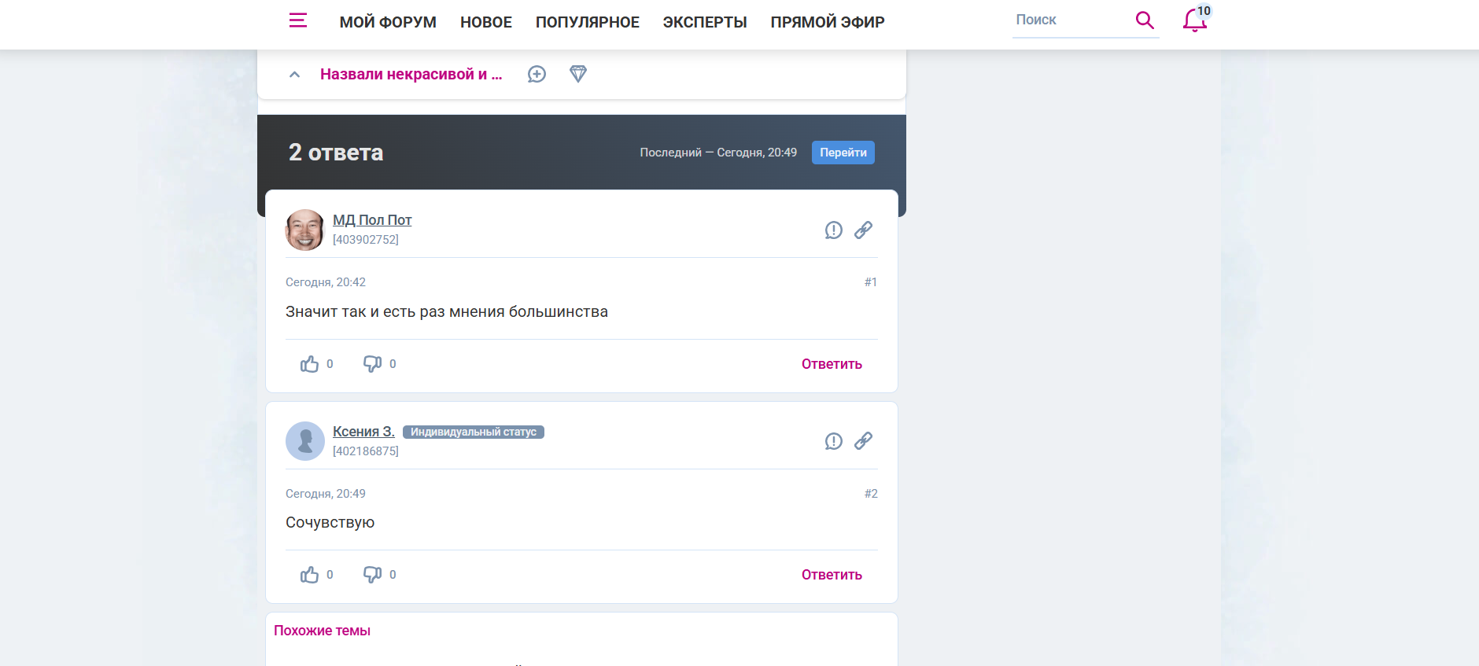This screenshot has height=666, width=1479.
Task: Open profile of Ксения З.
Action: click(363, 432)
